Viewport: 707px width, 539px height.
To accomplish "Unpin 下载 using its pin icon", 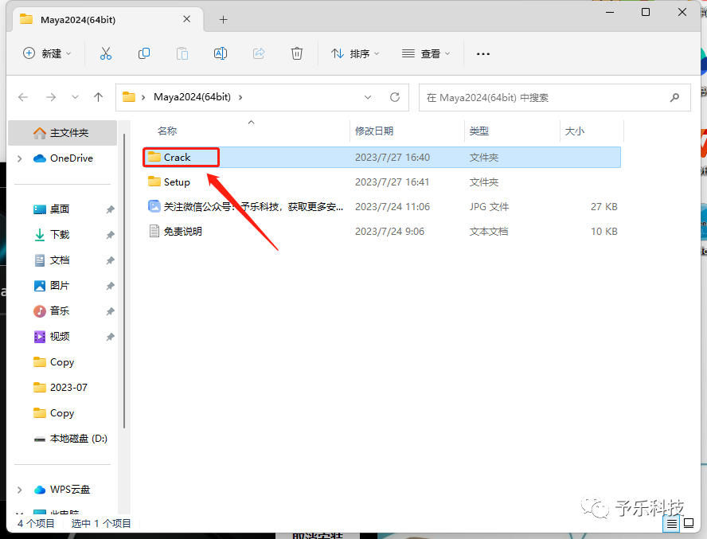I will (x=110, y=235).
